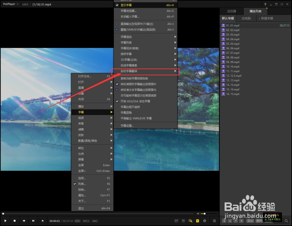Click the playlist search magnifier icon

(286, 221)
